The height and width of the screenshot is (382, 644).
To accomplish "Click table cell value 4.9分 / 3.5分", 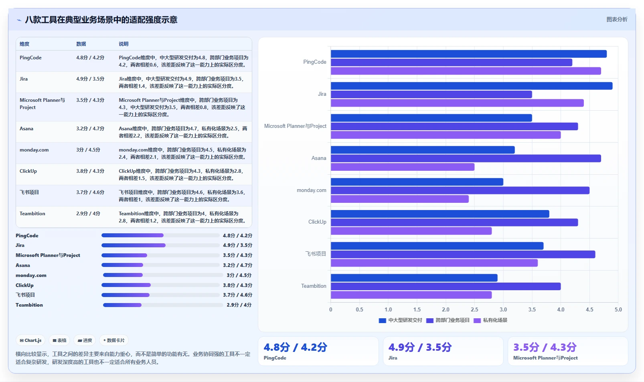I will pyautogui.click(x=90, y=79).
